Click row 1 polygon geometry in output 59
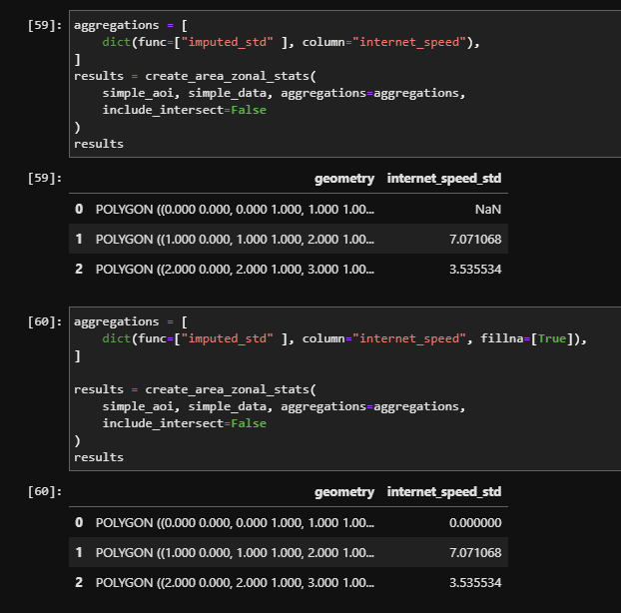This screenshot has width=621, height=613. point(235,240)
